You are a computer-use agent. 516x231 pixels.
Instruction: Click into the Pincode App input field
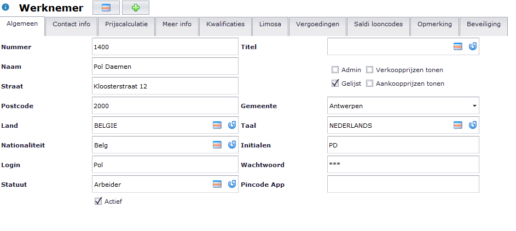pyautogui.click(x=403, y=184)
